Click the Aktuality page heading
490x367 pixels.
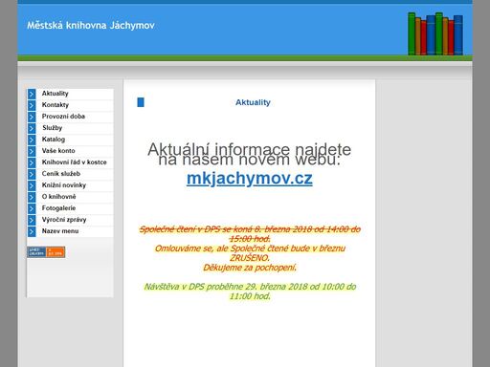coord(253,102)
